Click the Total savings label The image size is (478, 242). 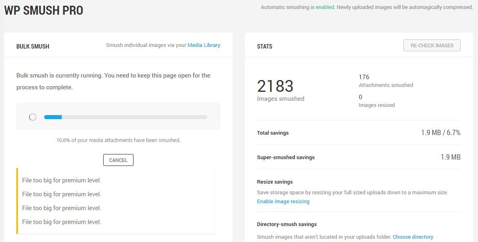coord(273,133)
